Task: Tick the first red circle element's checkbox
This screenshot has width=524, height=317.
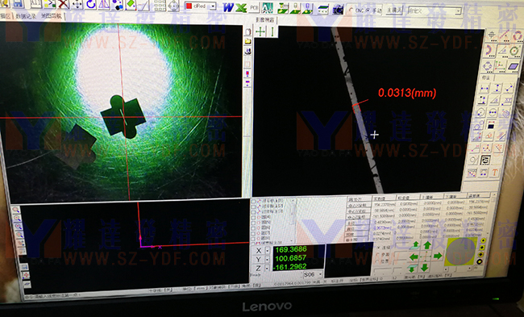Action: click(x=254, y=217)
